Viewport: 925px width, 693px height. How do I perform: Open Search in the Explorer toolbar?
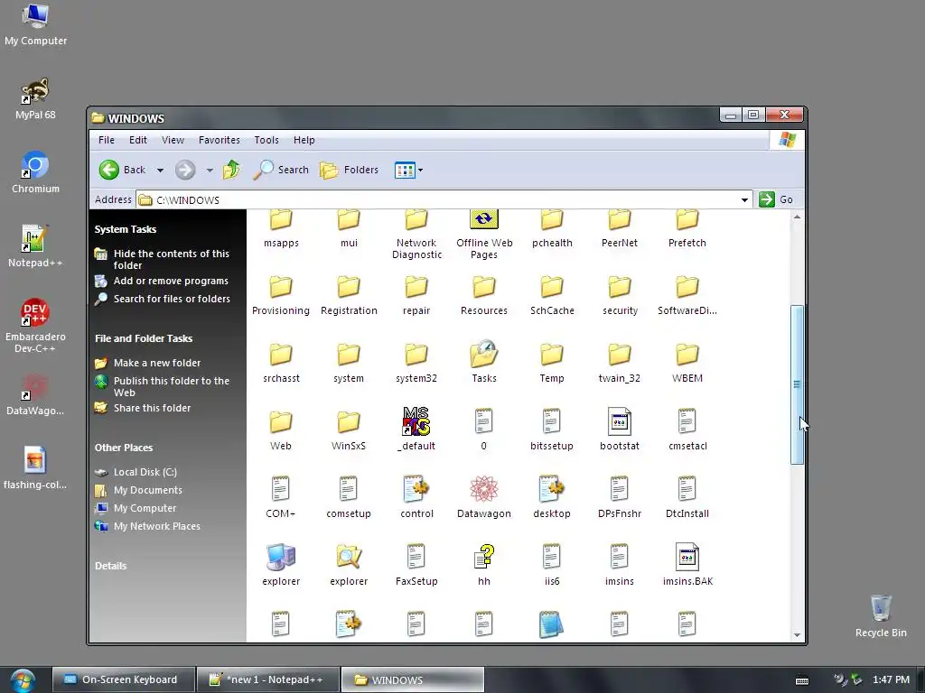click(282, 170)
